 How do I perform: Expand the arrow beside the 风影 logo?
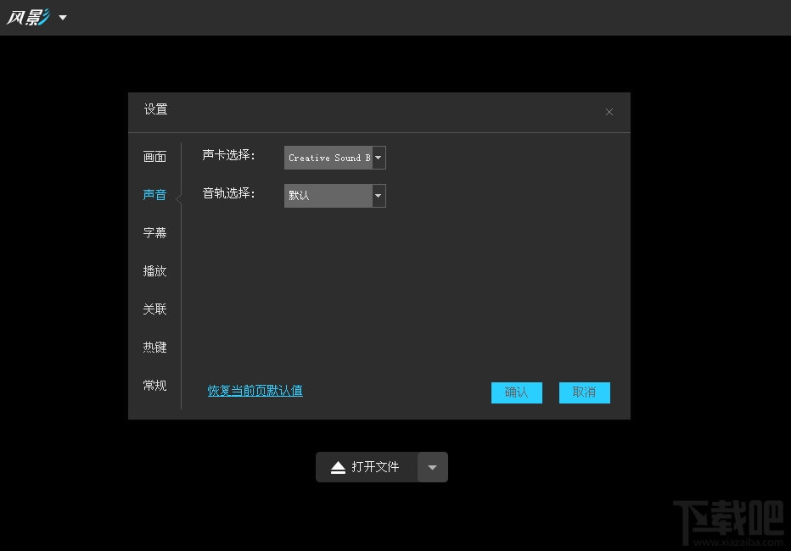pyautogui.click(x=61, y=18)
